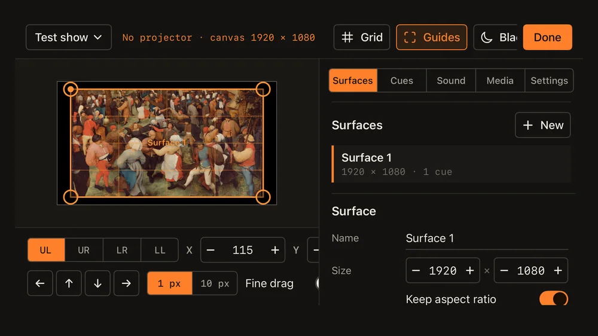Click the Fine drag label
This screenshot has height=336, width=598.
(269, 283)
